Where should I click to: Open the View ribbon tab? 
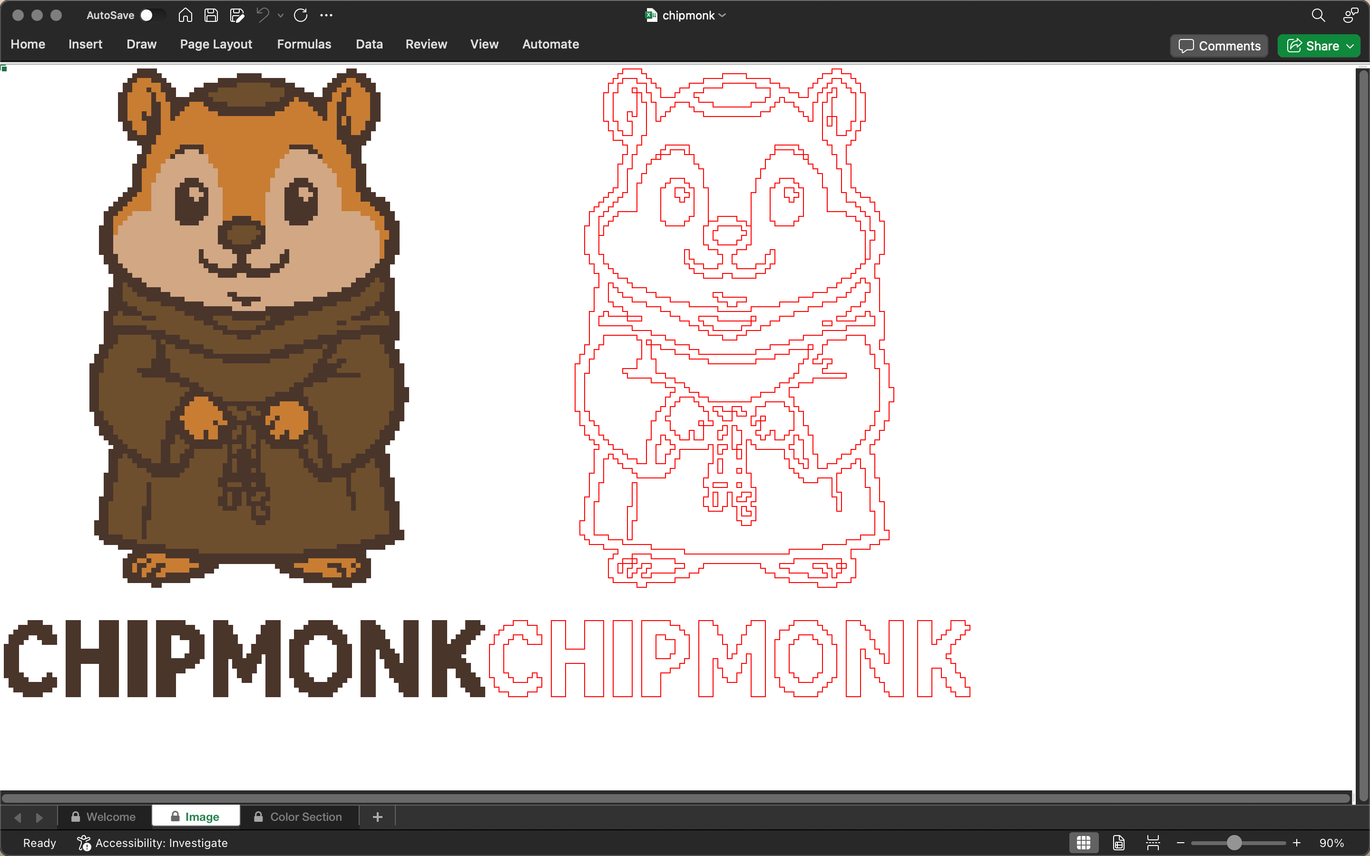point(484,44)
